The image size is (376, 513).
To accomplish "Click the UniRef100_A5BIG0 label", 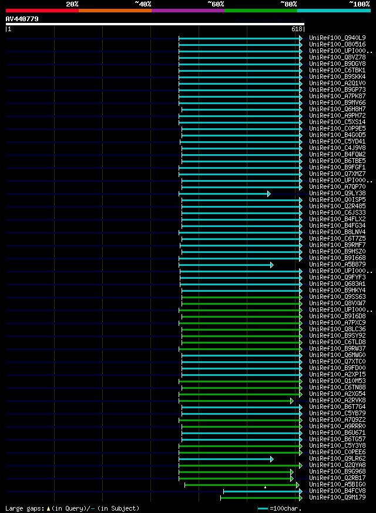I will (337, 485).
